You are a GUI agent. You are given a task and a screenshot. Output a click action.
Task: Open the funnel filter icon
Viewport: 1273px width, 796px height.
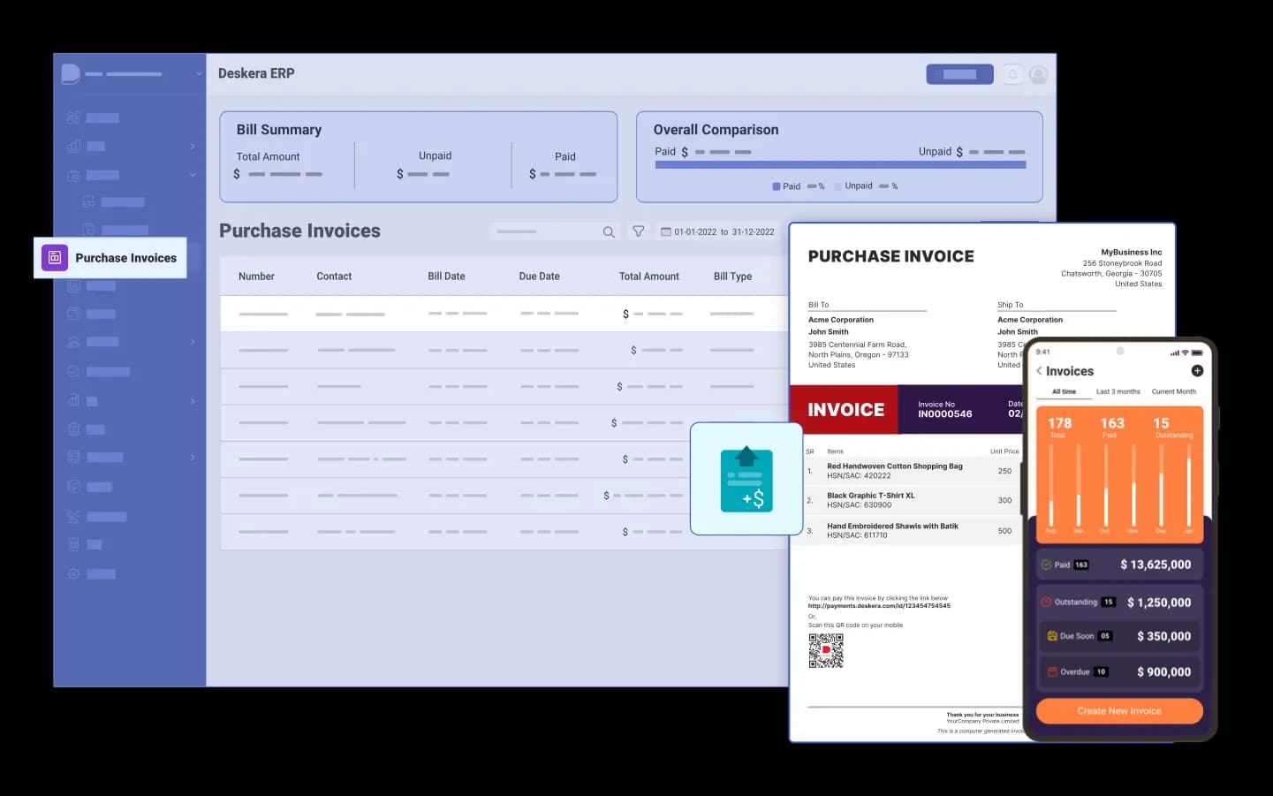(x=638, y=231)
